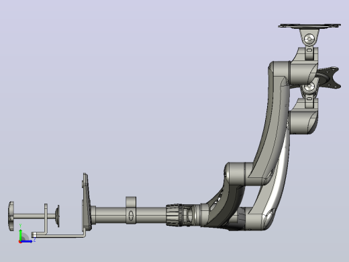Select the cable clip ring on horizontal pole
Screen dimensions: 349x262
click(x=131, y=210)
